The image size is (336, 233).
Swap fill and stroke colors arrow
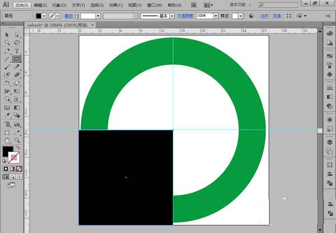18,147
